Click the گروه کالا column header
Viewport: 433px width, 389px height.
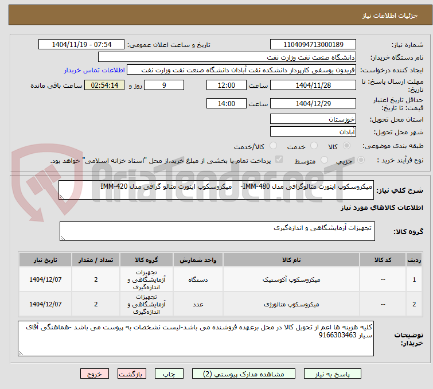(x=146, y=260)
